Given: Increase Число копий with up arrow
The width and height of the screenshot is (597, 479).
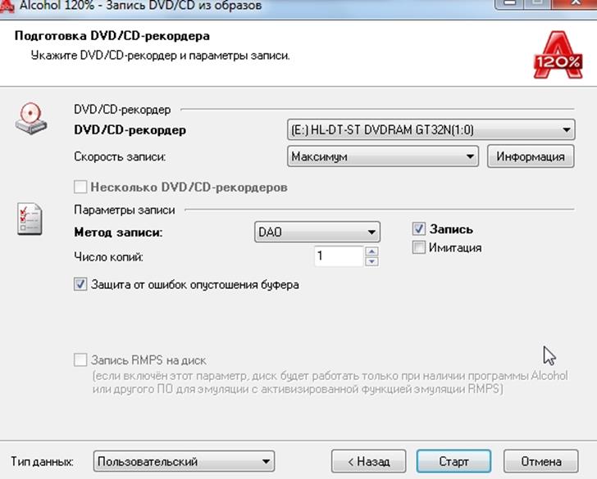Looking at the screenshot, I should pyautogui.click(x=372, y=252).
